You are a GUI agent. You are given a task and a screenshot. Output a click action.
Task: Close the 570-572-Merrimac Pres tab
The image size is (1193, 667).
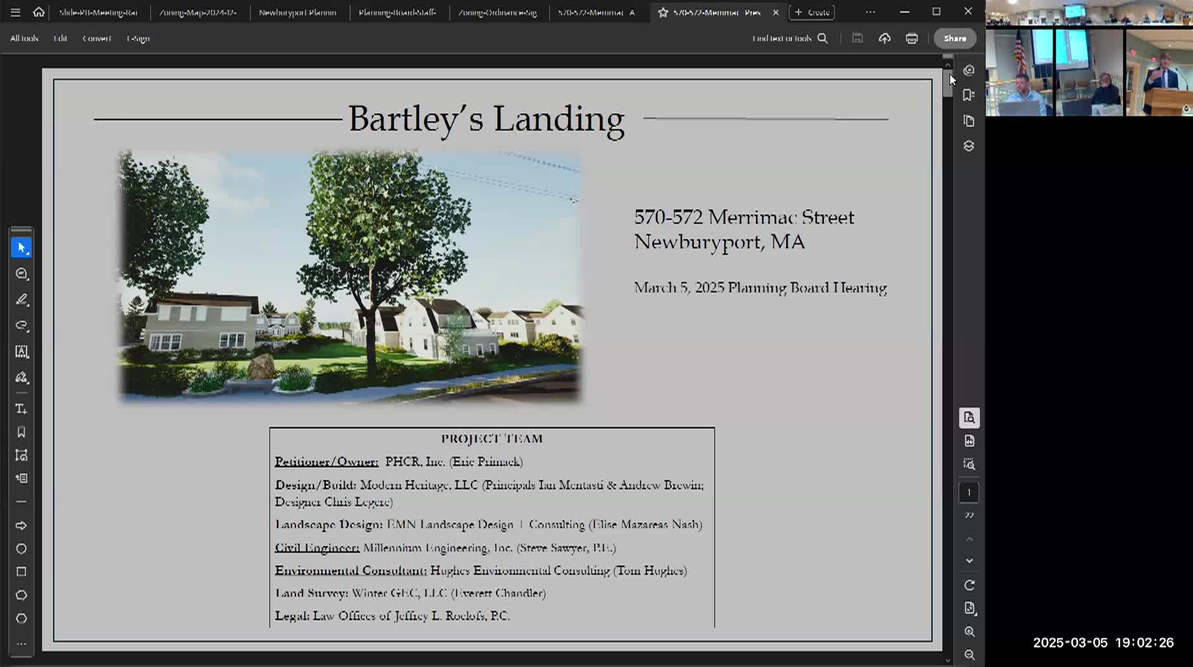[x=775, y=12]
